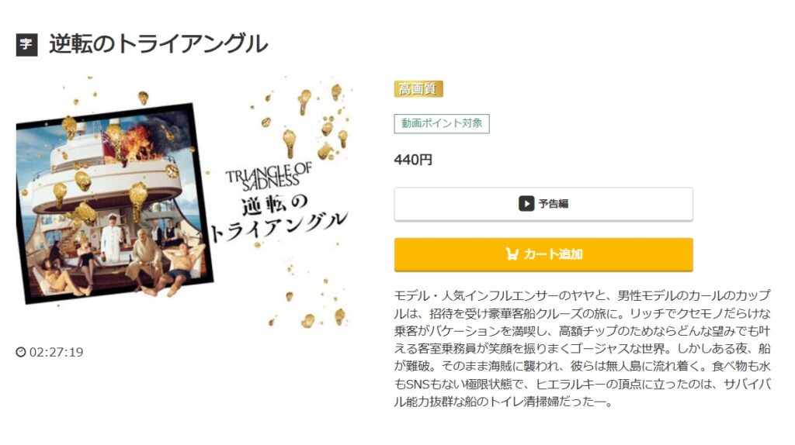Click the 動画ポイント対象 label

pos(442,123)
